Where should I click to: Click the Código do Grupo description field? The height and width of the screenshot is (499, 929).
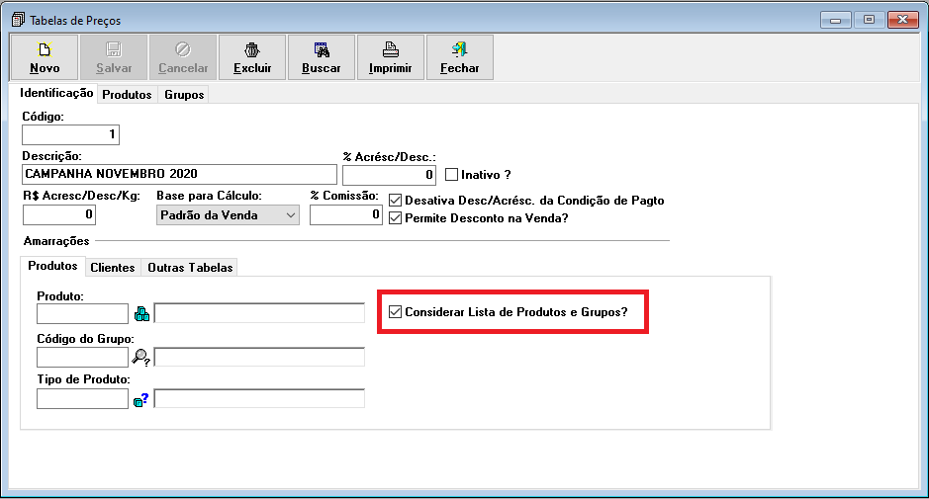259,357
